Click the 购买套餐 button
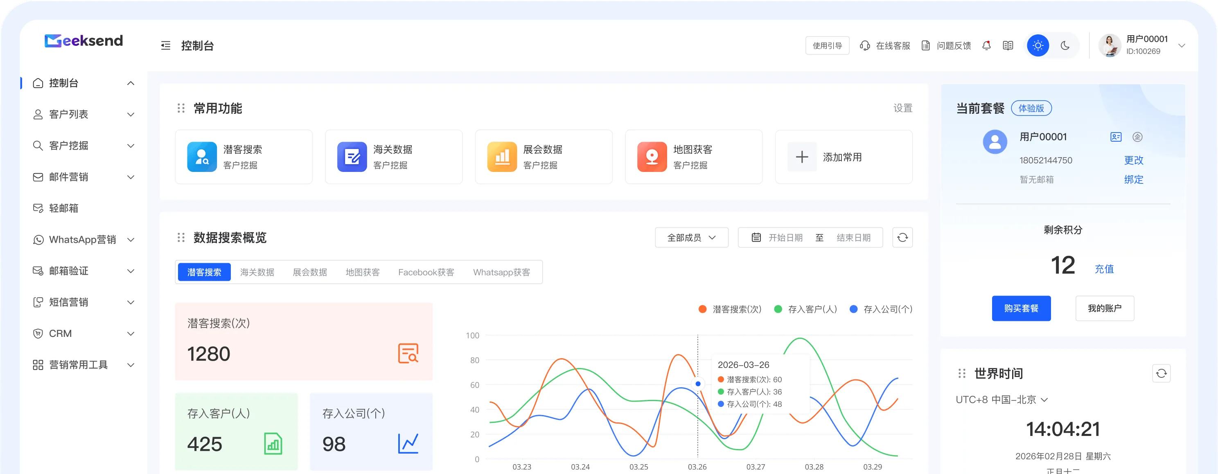The width and height of the screenshot is (1218, 474). (1021, 309)
